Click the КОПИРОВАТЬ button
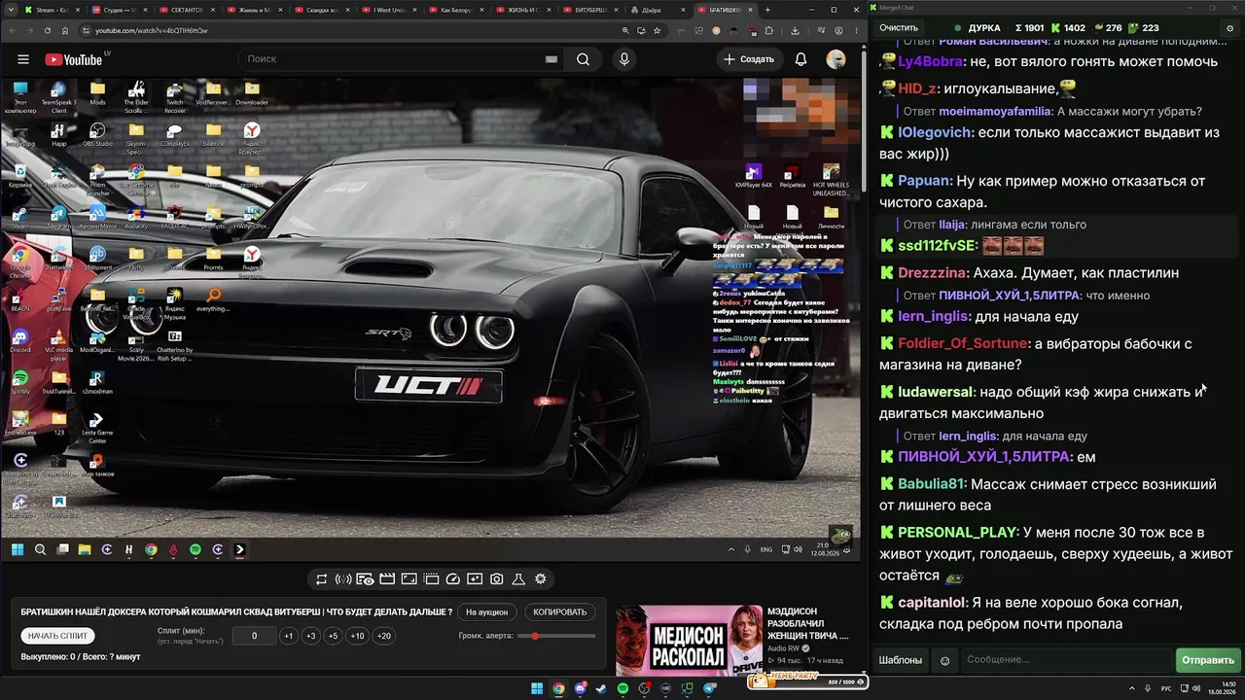 click(x=560, y=612)
